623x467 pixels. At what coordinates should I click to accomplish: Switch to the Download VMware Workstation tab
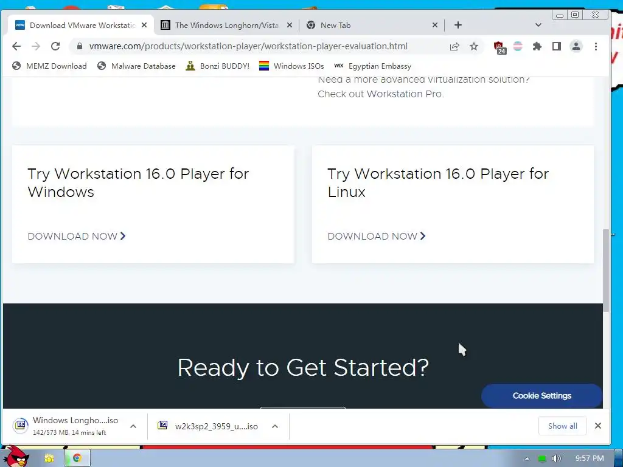coord(81,25)
